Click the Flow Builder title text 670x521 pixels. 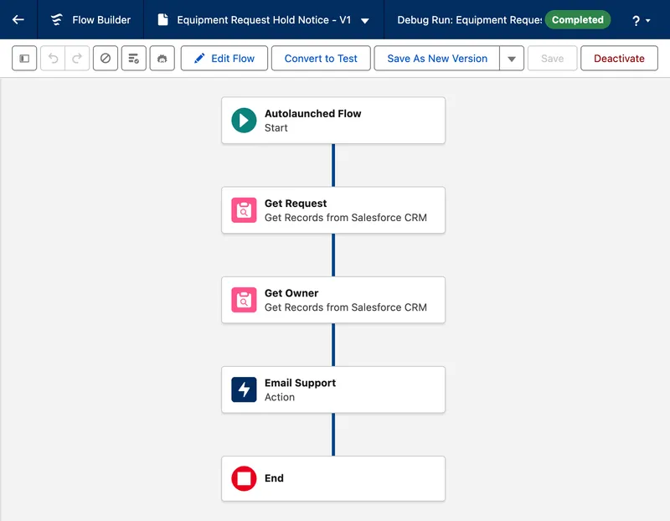[101, 20]
